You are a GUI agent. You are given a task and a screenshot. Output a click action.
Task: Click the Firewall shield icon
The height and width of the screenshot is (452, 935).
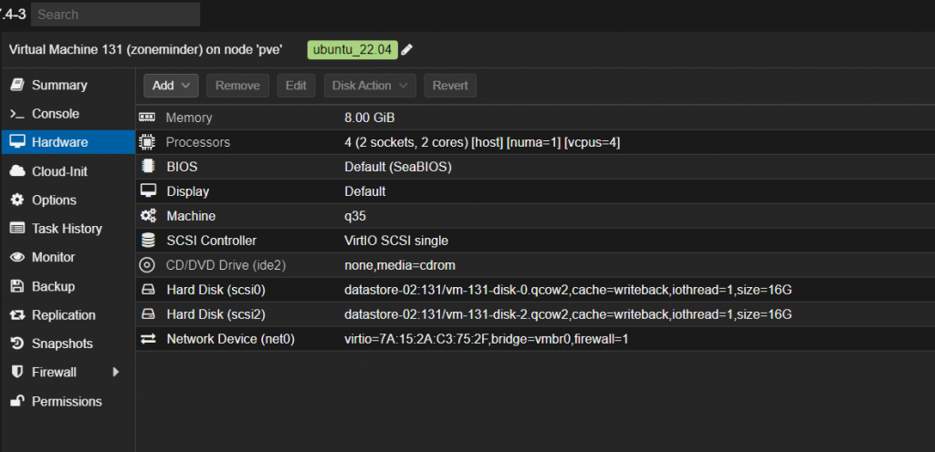(x=16, y=372)
